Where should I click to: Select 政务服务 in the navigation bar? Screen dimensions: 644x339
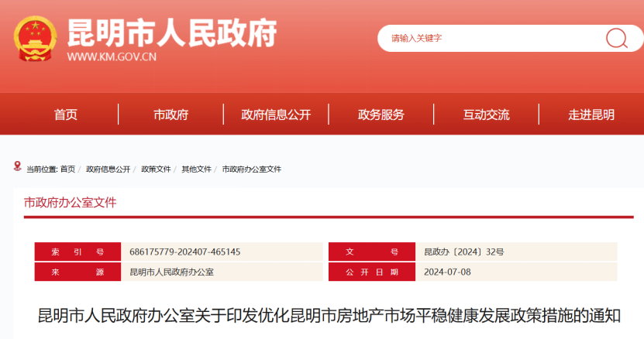[x=381, y=115]
